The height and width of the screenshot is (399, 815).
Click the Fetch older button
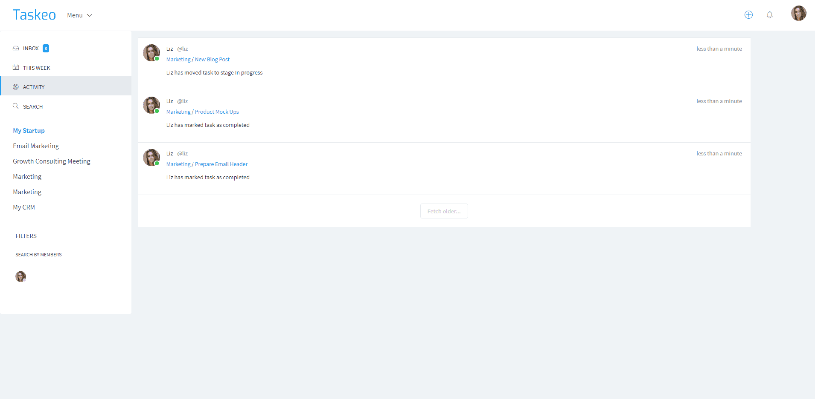444,211
